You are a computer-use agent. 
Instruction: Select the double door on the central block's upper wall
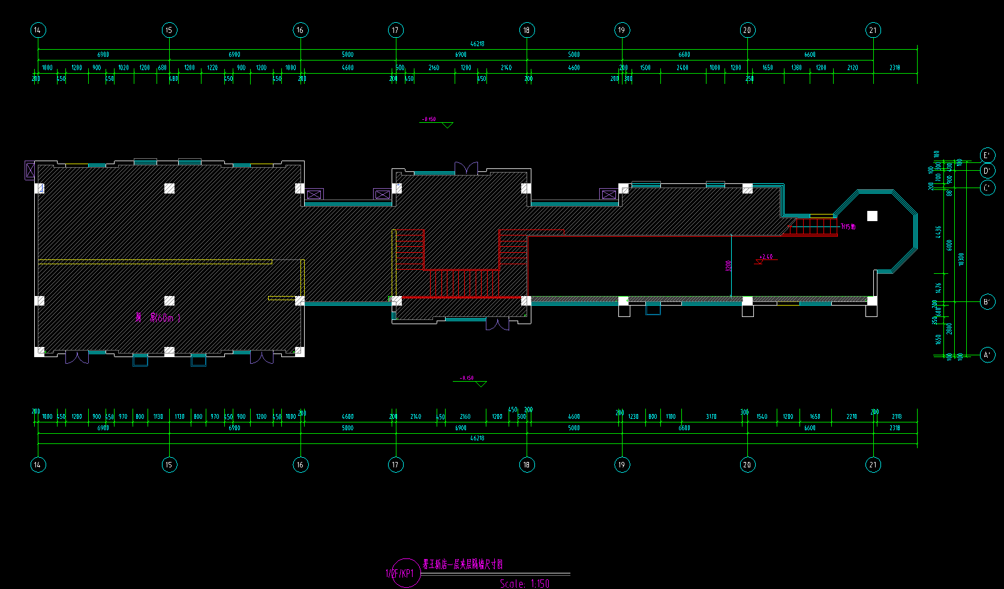[466, 168]
